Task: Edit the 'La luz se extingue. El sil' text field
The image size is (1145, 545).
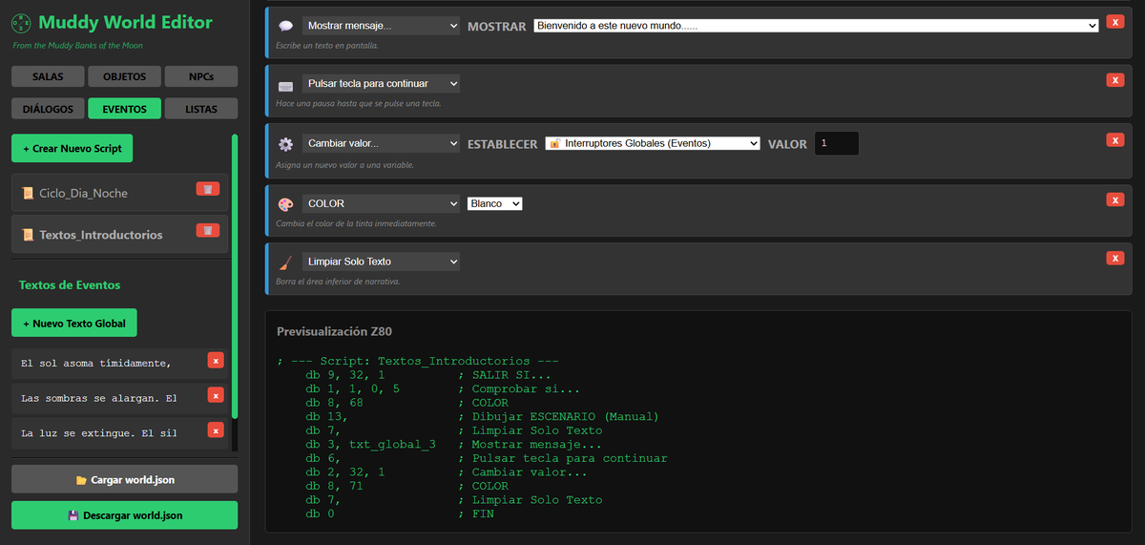Action: tap(107, 433)
